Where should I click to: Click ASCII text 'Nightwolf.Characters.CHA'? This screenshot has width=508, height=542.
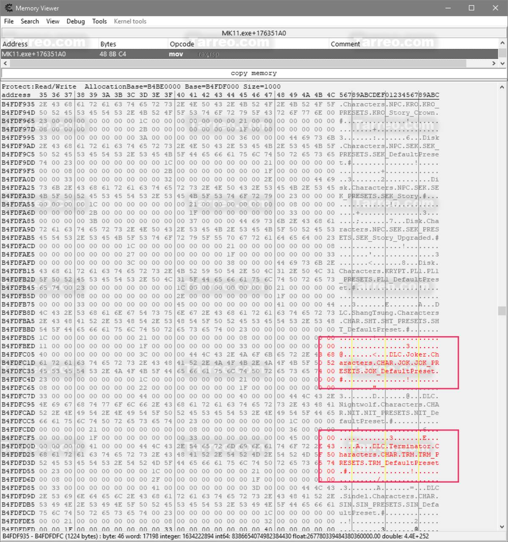click(389, 404)
